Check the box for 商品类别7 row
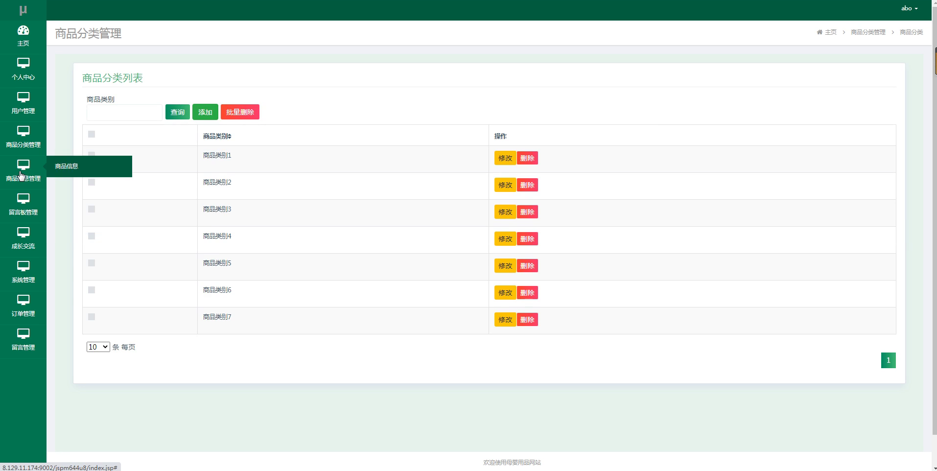937x471 pixels. (x=92, y=317)
